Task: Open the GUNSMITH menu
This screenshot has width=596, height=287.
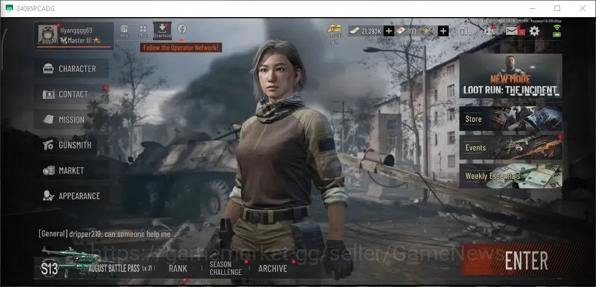Action: pos(71,145)
